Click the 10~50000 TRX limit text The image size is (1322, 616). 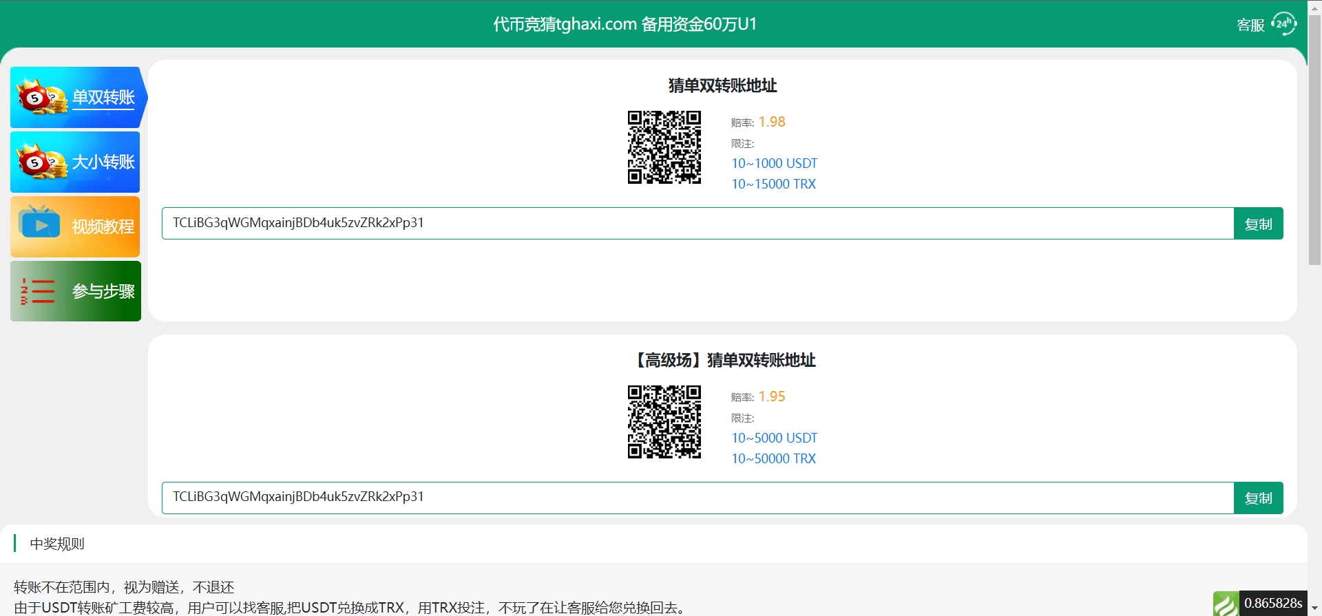pos(774,459)
